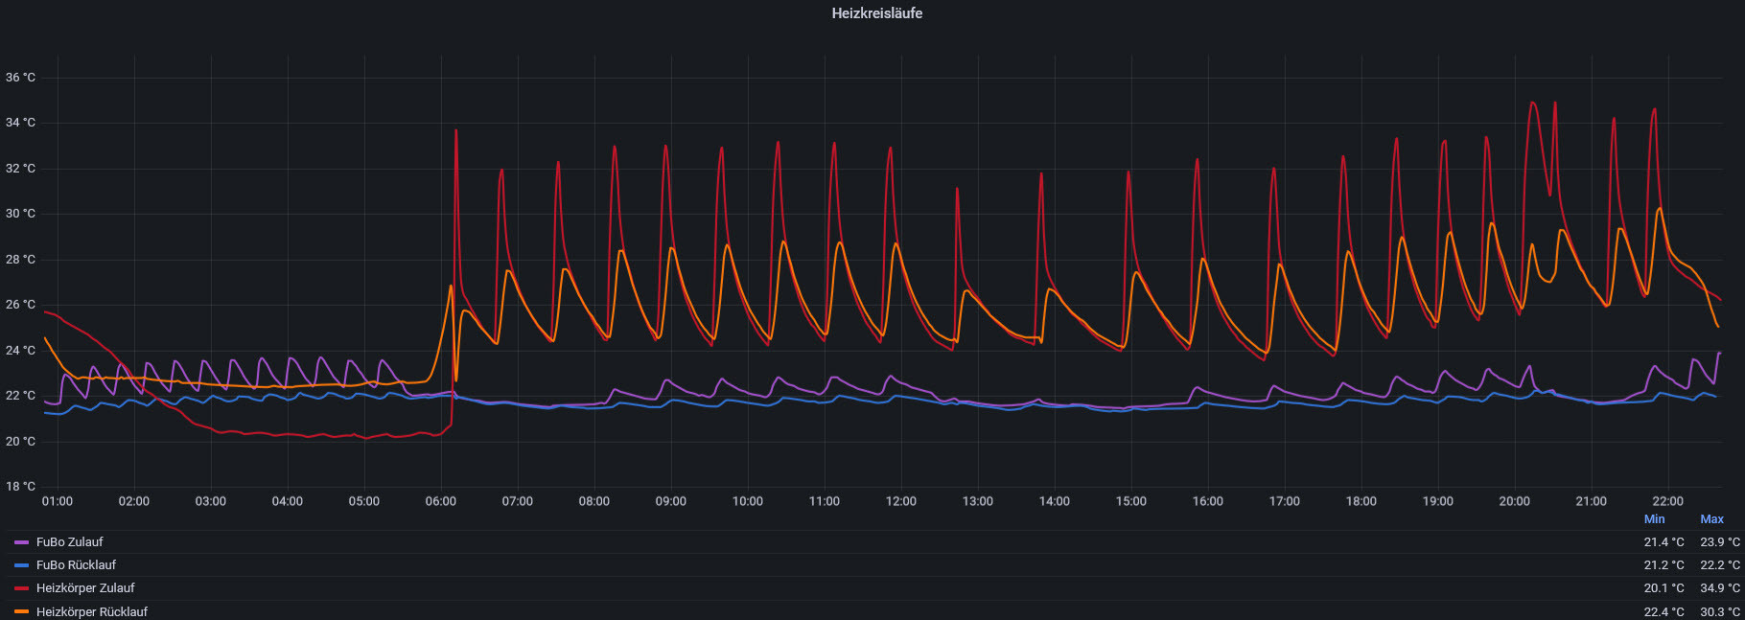1745x620 pixels.
Task: Click the FuBo Zulauf min value 21.4 °C
Action: [1664, 542]
